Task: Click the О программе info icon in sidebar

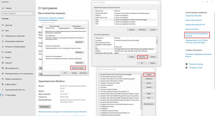Action: (3, 95)
